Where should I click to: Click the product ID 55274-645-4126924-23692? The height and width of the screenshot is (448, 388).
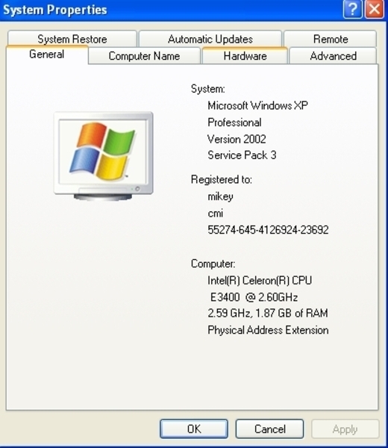point(268,230)
